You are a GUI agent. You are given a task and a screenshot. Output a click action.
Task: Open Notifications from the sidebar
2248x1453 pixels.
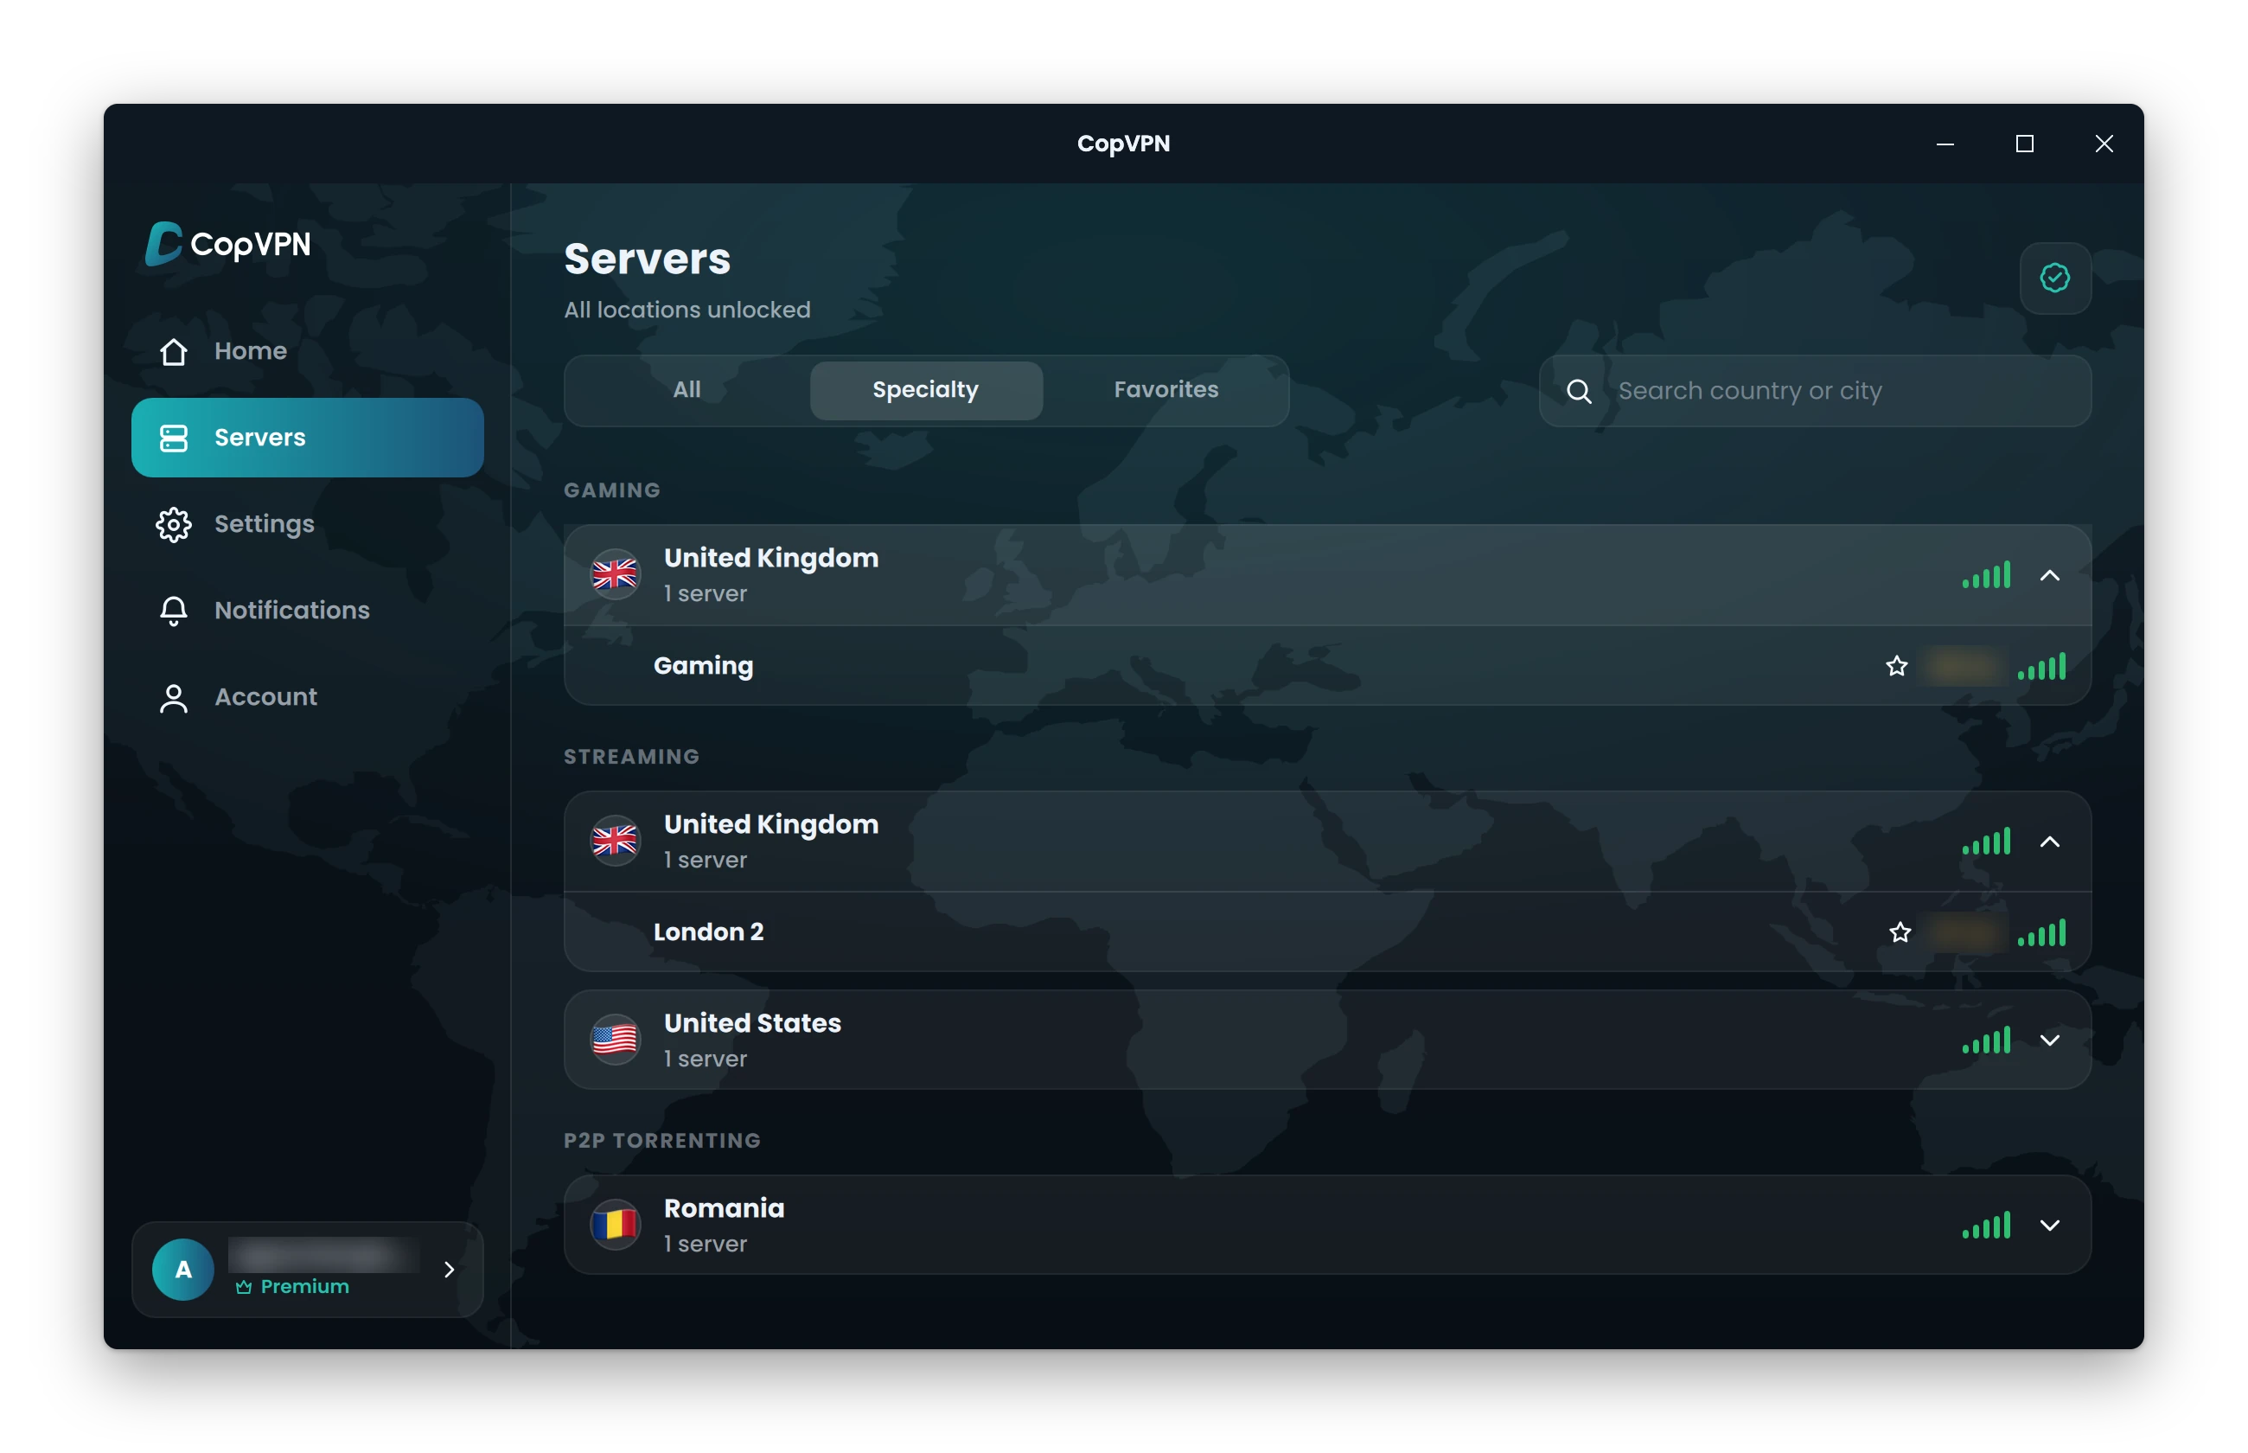pos(306,611)
